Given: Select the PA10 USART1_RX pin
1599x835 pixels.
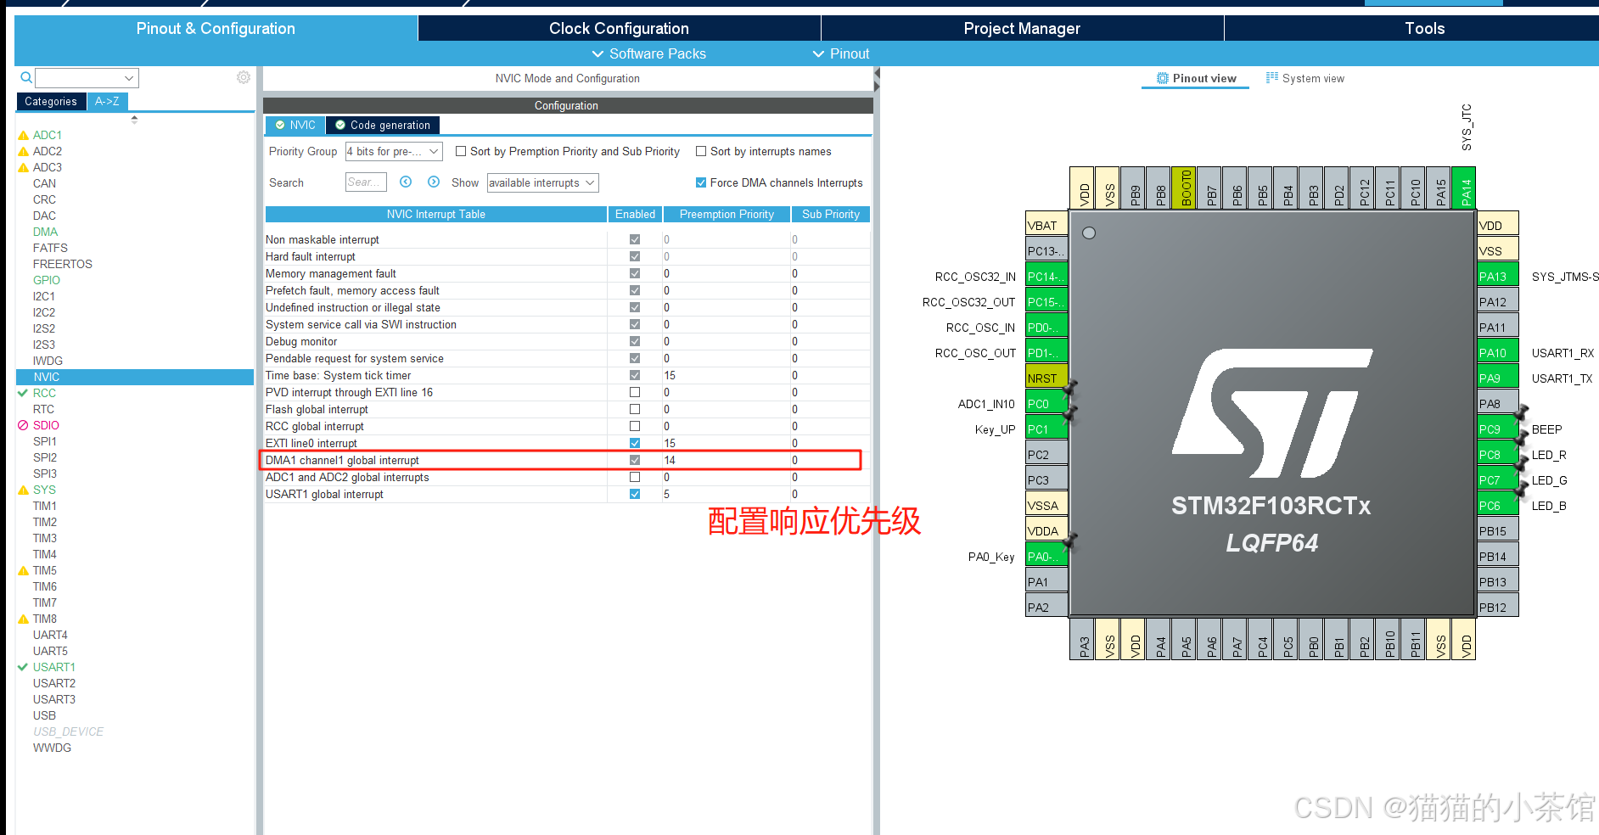Looking at the screenshot, I should 1497,352.
